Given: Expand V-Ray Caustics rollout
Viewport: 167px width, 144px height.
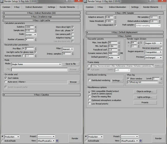Looking at the screenshot, I should 42,95.
